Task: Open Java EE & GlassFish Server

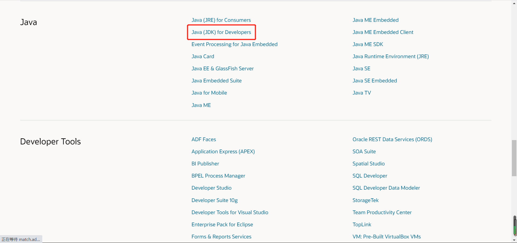Action: click(x=223, y=69)
